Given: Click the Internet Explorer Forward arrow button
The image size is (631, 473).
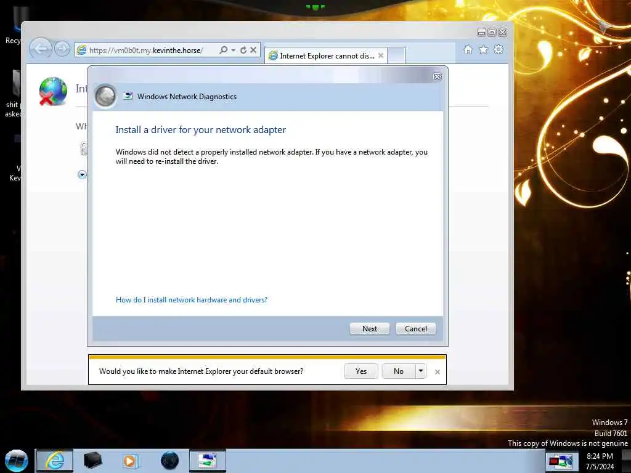Looking at the screenshot, I should click(x=62, y=49).
